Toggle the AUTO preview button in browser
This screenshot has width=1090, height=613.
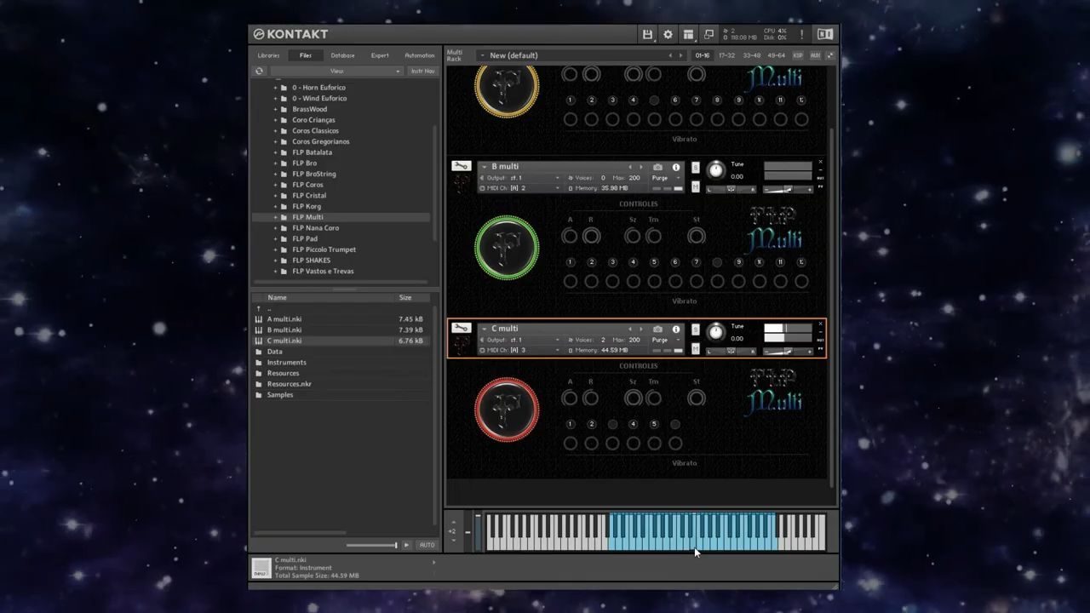427,545
